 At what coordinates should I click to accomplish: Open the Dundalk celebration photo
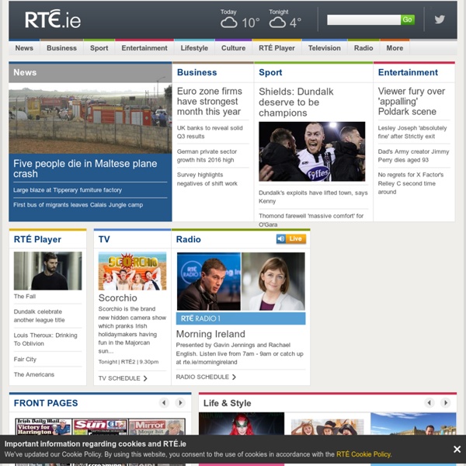point(311,151)
